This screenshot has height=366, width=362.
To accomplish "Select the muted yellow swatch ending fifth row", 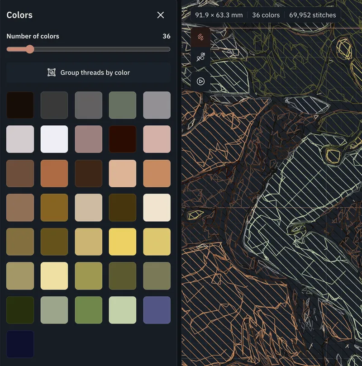I will point(157,242).
